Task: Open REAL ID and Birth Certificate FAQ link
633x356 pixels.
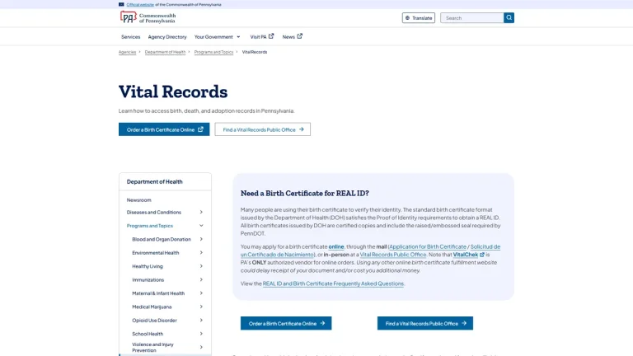Action: coord(333,283)
